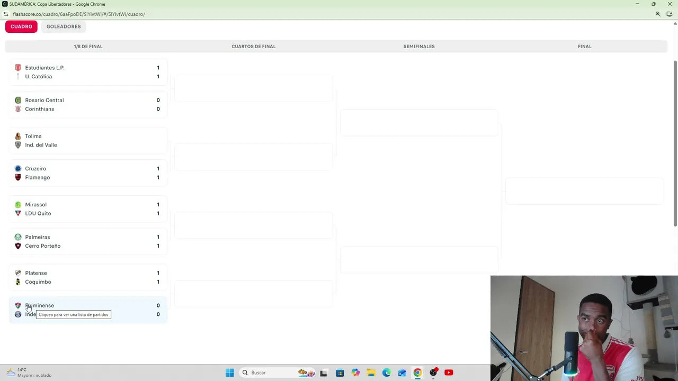The height and width of the screenshot is (381, 678).
Task: Open YouTube from the taskbar
Action: point(449,373)
